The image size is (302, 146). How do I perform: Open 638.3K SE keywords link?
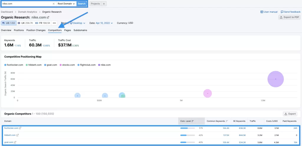coord(242,128)
